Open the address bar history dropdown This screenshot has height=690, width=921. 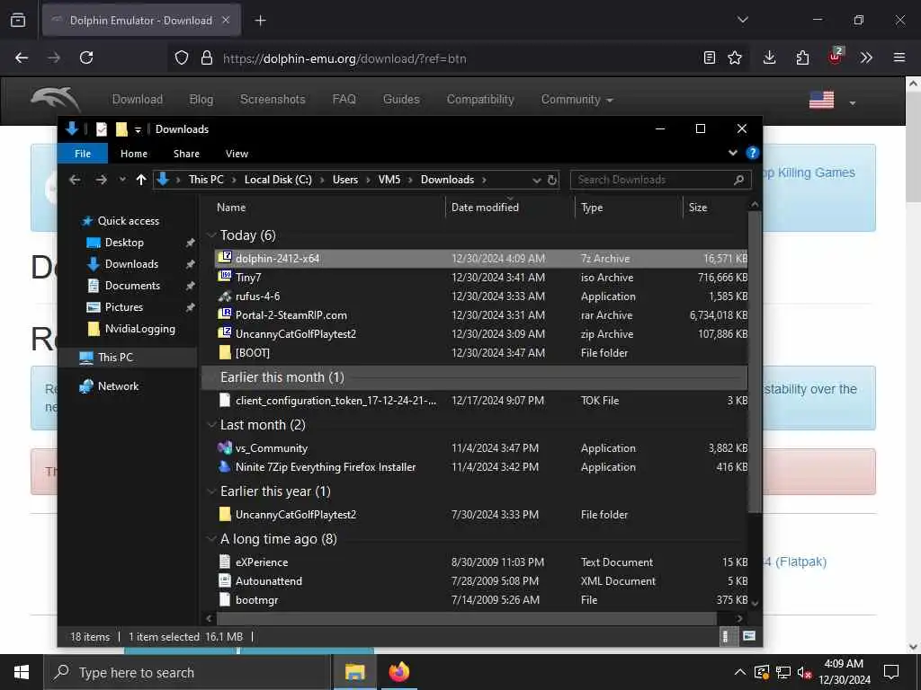[536, 180]
